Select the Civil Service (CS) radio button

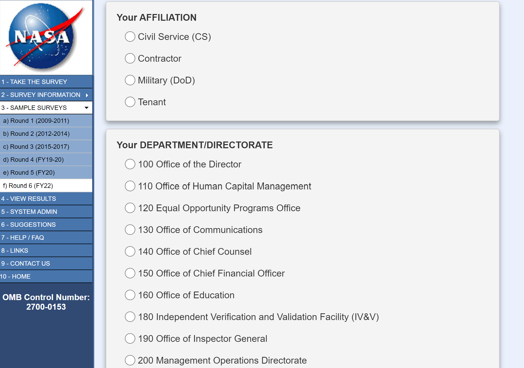pyautogui.click(x=130, y=37)
